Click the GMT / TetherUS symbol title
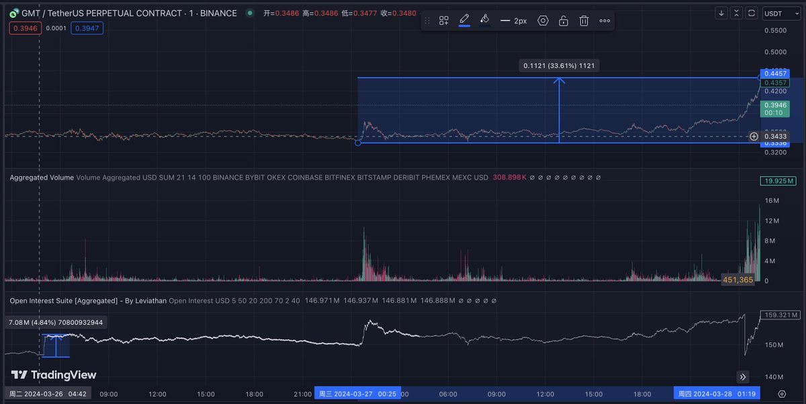 pos(129,13)
